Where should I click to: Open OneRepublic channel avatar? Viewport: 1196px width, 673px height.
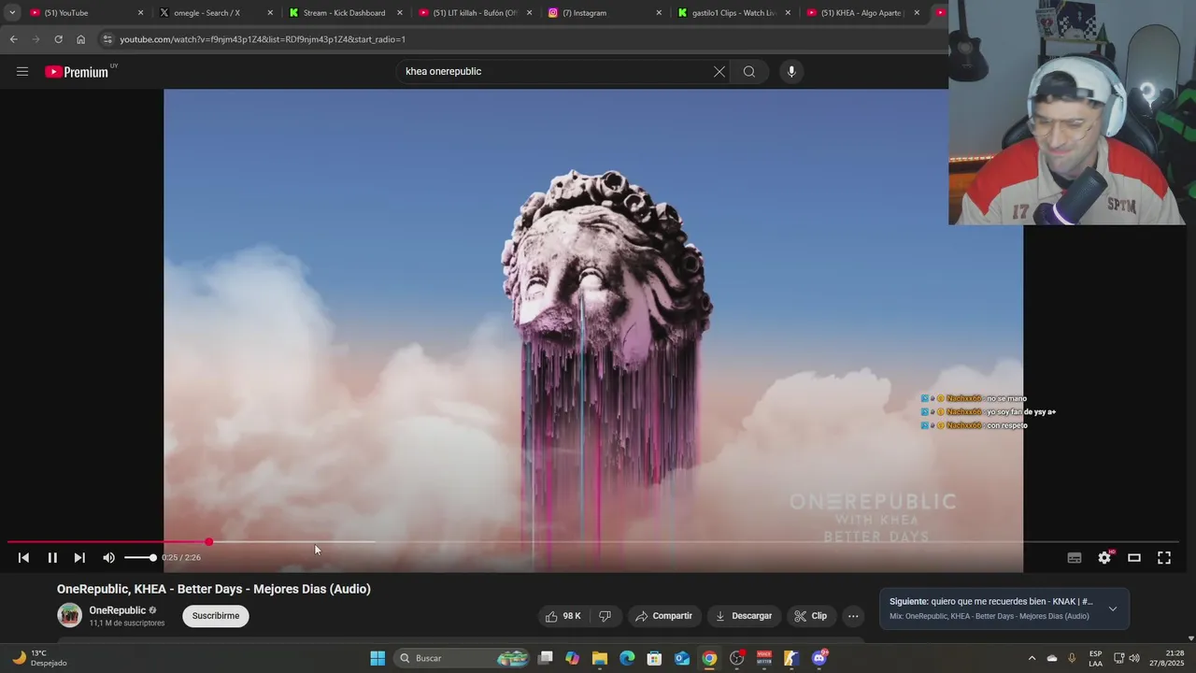pyautogui.click(x=70, y=615)
